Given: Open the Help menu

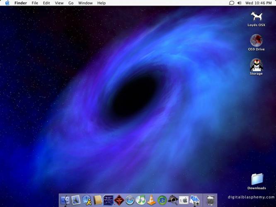Looking at the screenshot, I should pyautogui.click(x=102, y=3).
